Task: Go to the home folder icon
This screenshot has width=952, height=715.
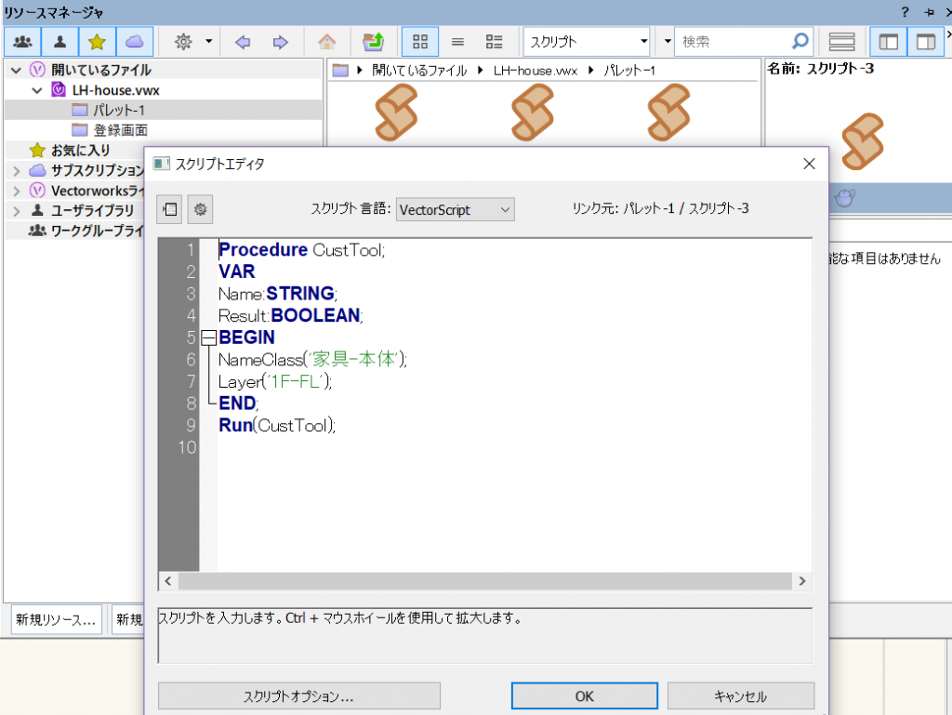Action: tap(326, 42)
